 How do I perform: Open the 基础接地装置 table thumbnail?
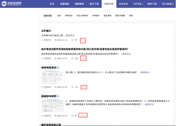coord(52,106)
